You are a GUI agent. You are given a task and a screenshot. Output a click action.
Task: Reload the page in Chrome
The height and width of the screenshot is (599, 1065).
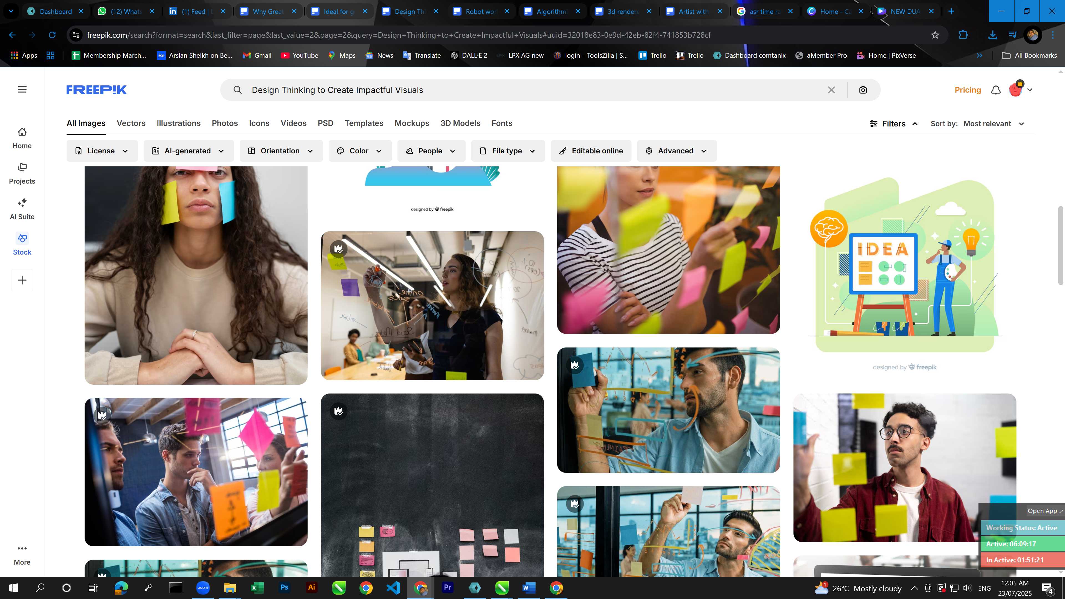click(x=52, y=35)
